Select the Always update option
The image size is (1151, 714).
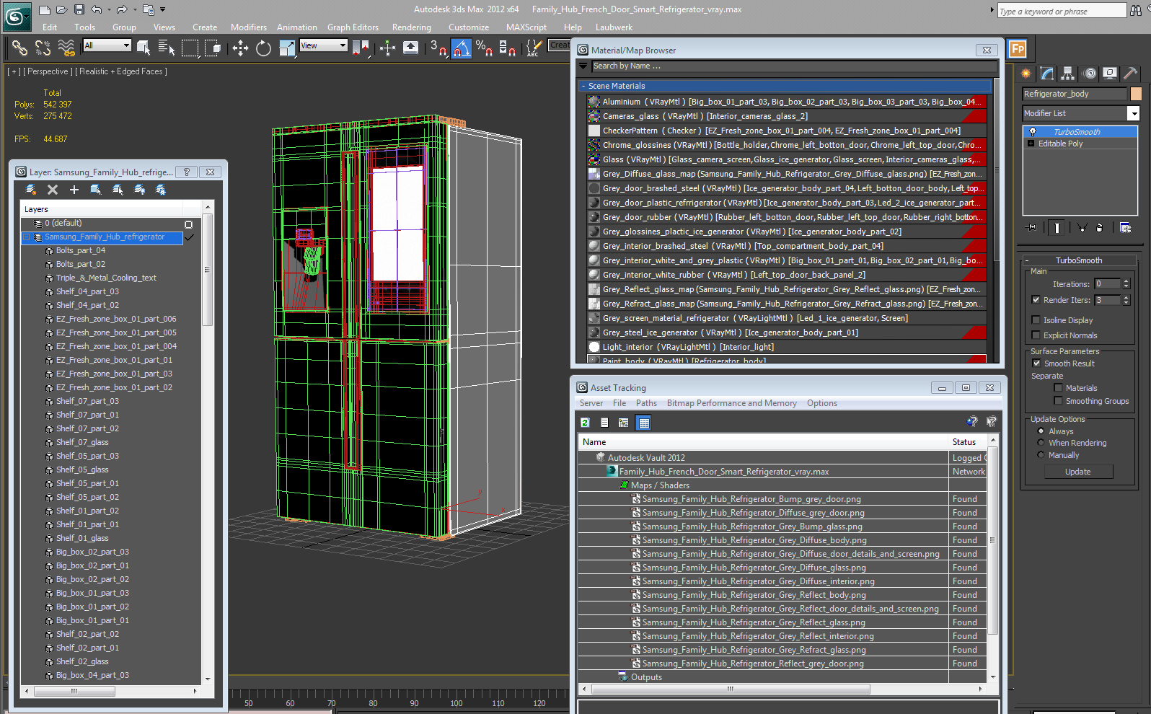1041,431
